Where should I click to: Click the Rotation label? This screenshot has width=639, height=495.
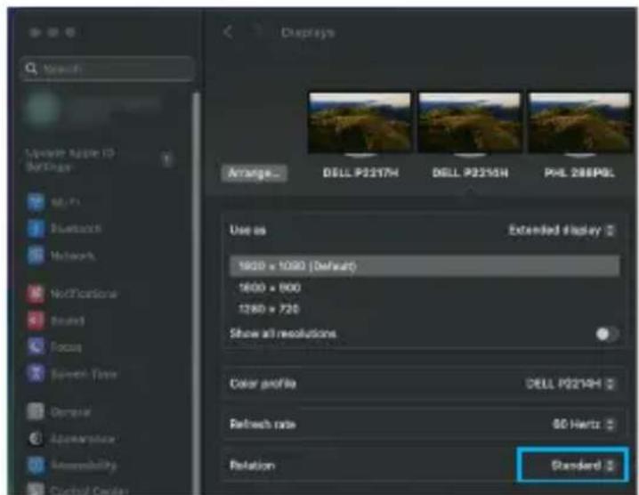[252, 466]
